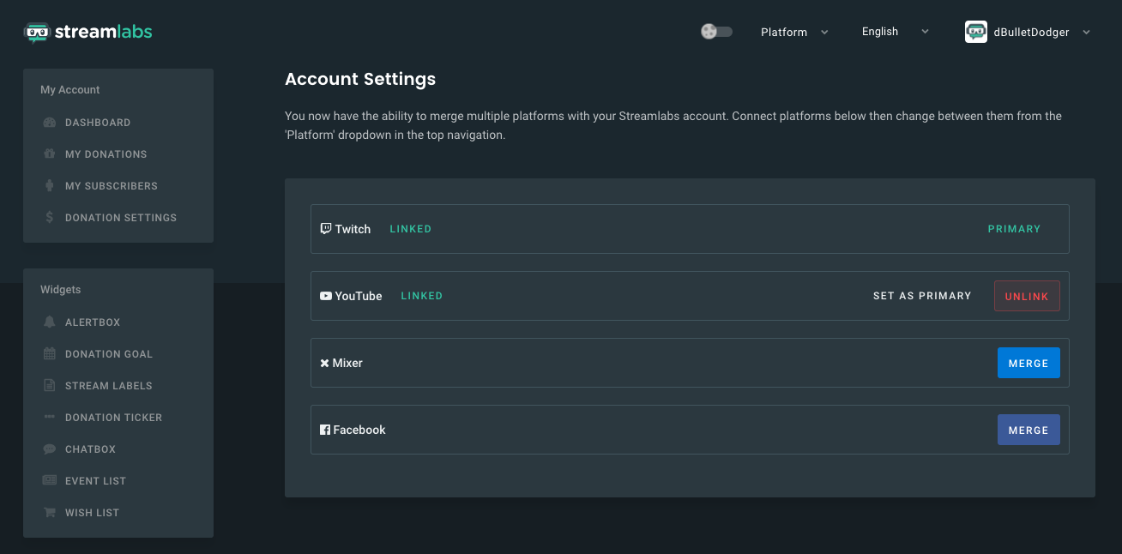Viewport: 1122px width, 554px height.
Task: Unlink the YouTube account
Action: (1027, 296)
